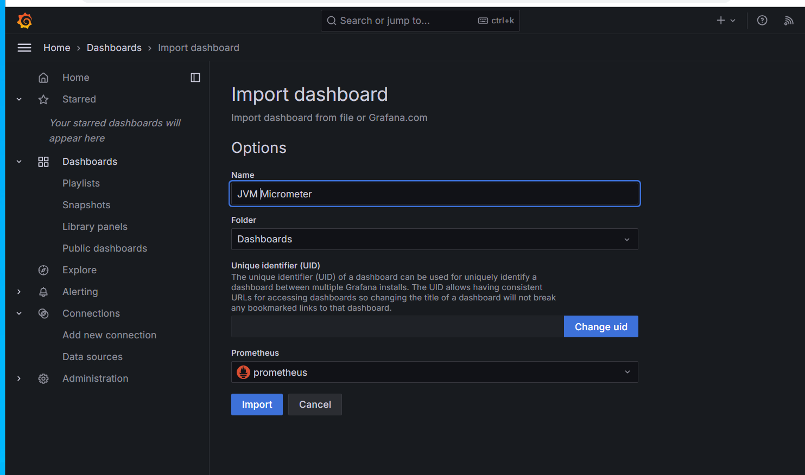
Task: Click the dock menu panel icon
Action: coord(195,78)
